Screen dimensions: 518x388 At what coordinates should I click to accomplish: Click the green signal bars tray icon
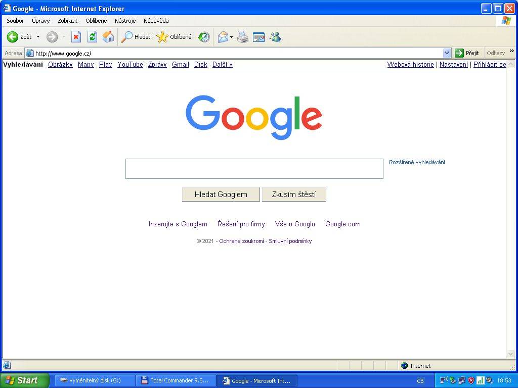[481, 380]
